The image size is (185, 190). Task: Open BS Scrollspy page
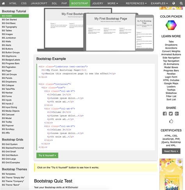pos(8,129)
